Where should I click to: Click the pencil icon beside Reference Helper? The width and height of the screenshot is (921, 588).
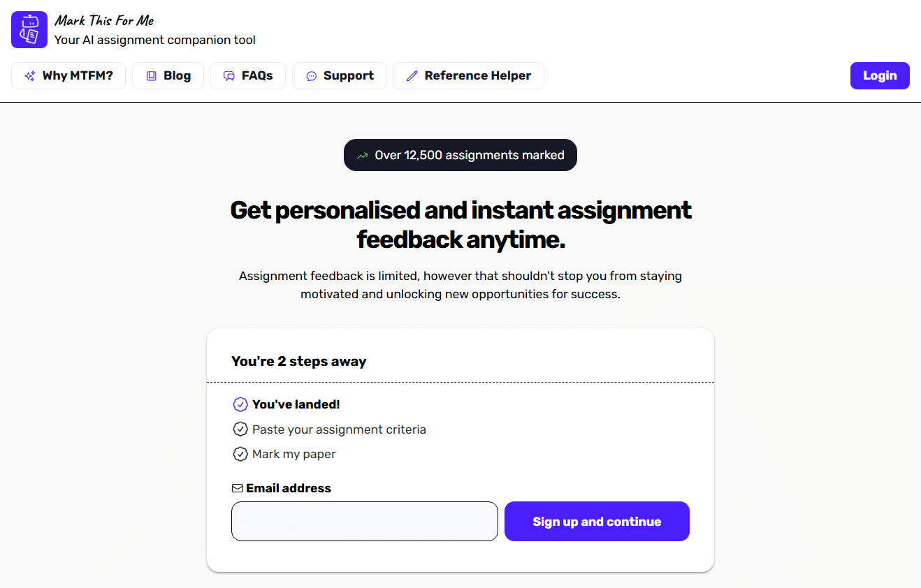pos(412,76)
